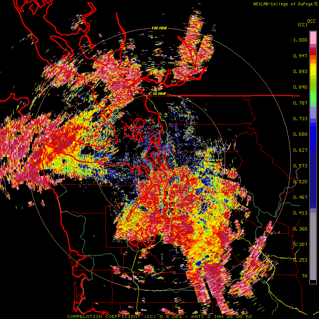Click the 50 NMI range ring label

159,94
